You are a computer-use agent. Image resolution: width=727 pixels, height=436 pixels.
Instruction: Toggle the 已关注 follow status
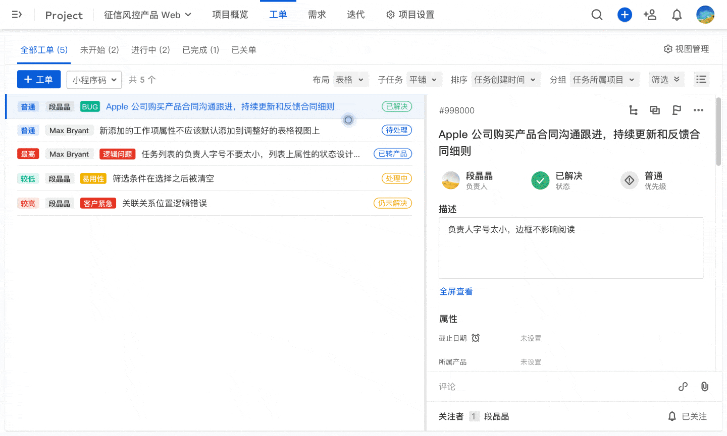click(688, 416)
